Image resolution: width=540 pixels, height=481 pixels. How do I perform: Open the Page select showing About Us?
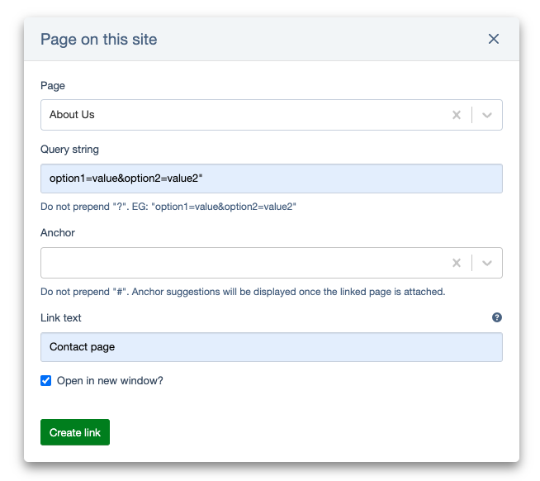pyautogui.click(x=239, y=115)
